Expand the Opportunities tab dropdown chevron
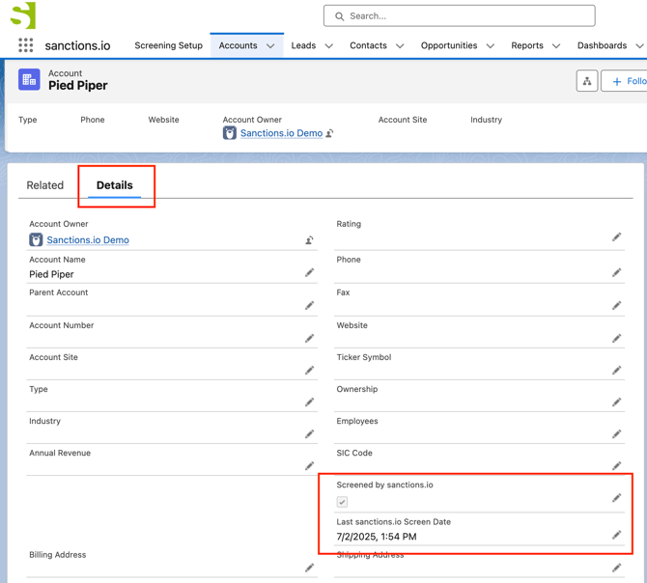Image resolution: width=647 pixels, height=583 pixels. [490, 45]
